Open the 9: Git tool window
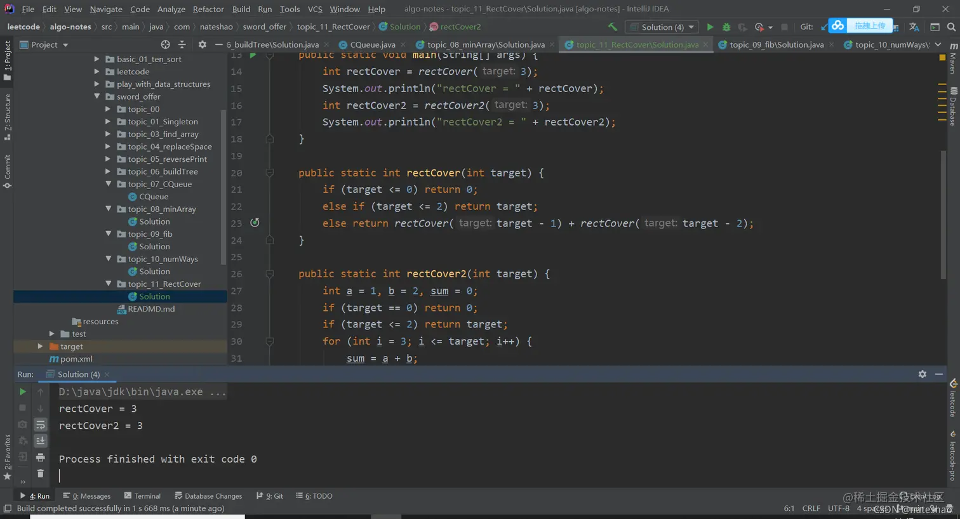This screenshot has height=519, width=960. [270, 496]
